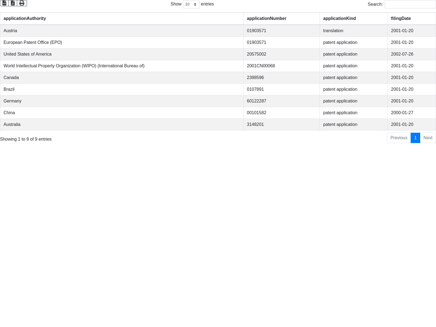
Task: Select United States of America row
Action: click(28, 54)
